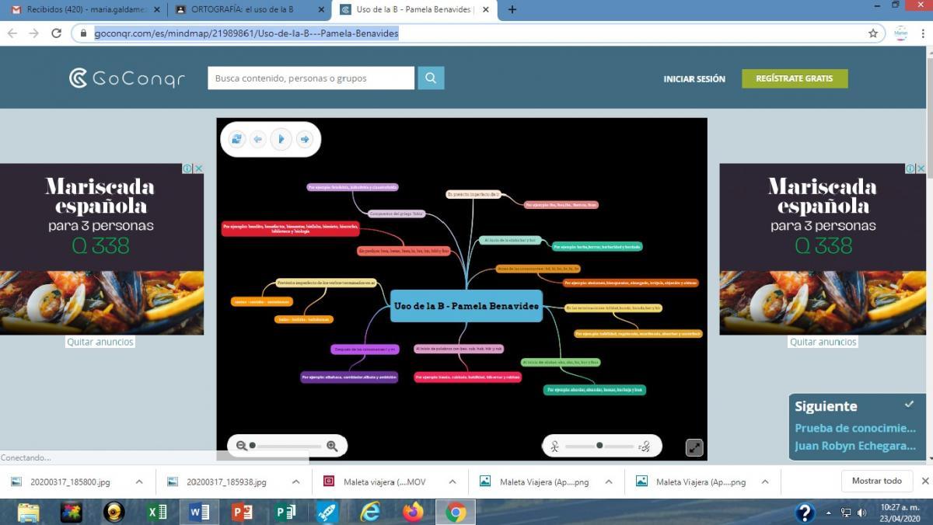Click the purple Después de las consonantes node

(x=365, y=349)
